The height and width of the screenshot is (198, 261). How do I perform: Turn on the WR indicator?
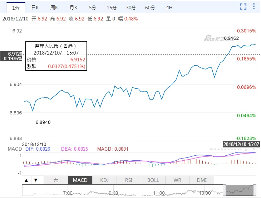177,180
